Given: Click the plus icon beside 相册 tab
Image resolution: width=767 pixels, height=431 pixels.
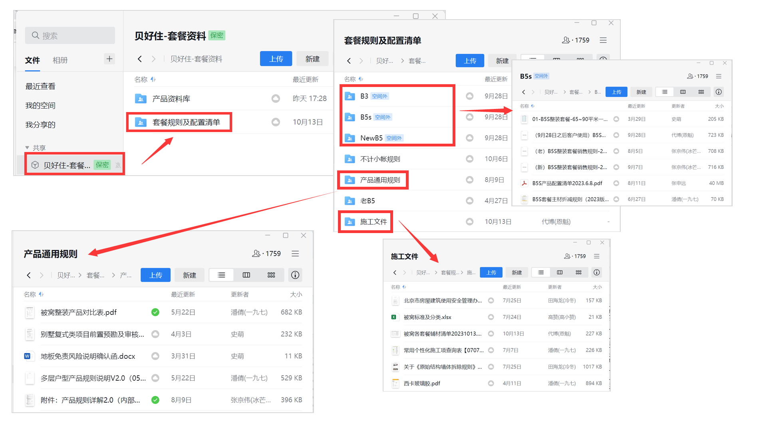Looking at the screenshot, I should click(x=109, y=59).
